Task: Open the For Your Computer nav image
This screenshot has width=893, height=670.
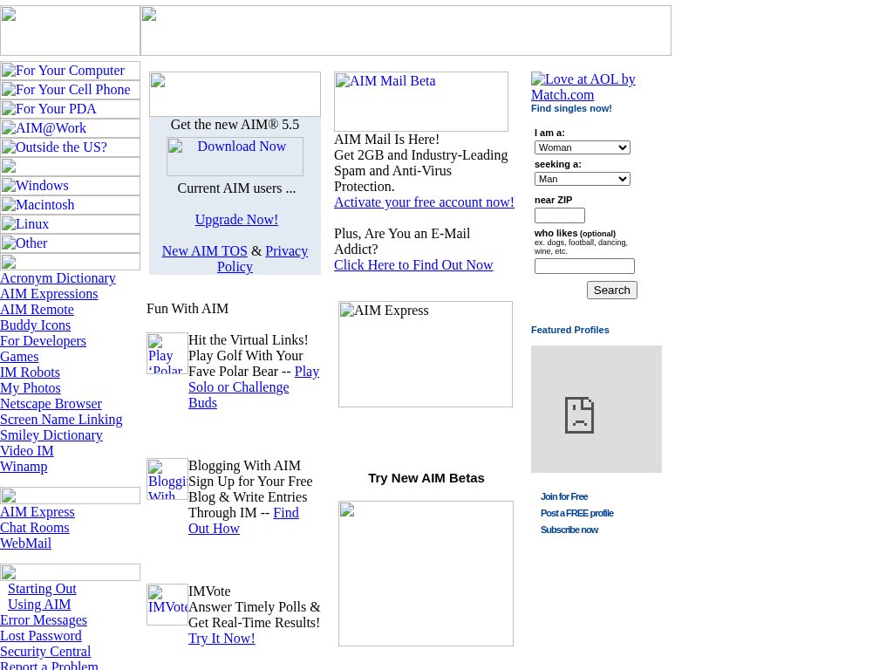Action: point(70,71)
